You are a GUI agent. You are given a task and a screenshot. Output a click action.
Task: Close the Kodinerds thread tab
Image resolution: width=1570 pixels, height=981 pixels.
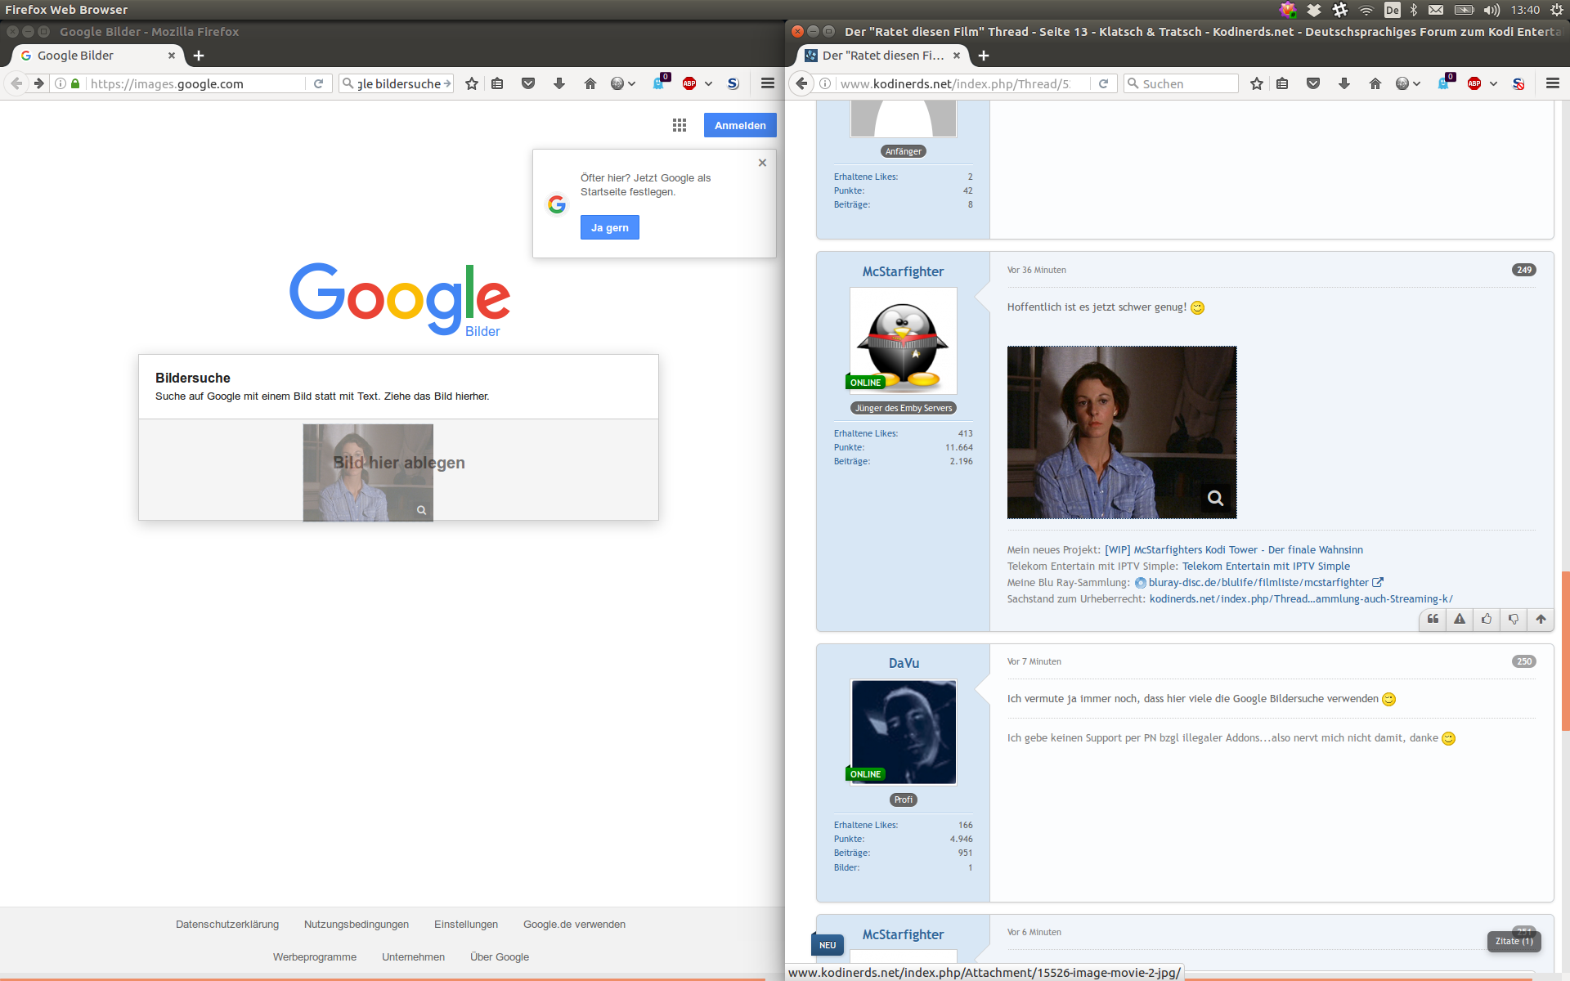[957, 56]
